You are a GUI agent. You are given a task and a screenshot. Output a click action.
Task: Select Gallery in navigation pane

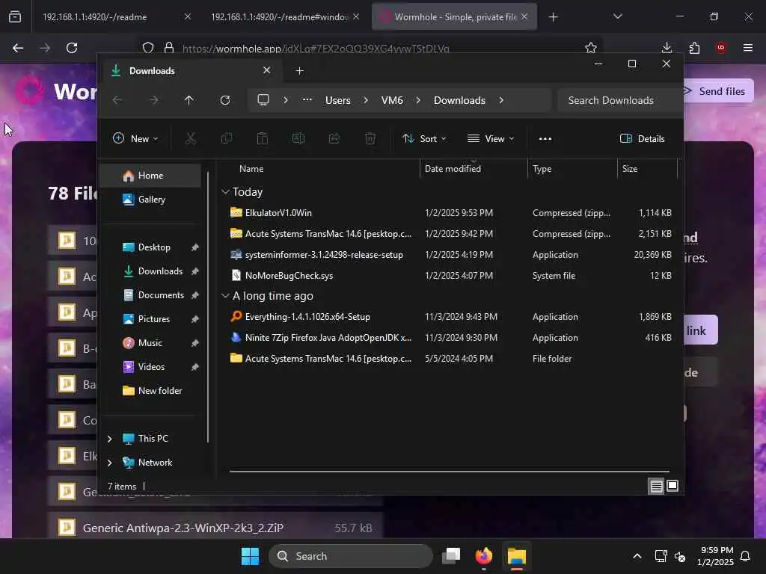click(x=151, y=200)
